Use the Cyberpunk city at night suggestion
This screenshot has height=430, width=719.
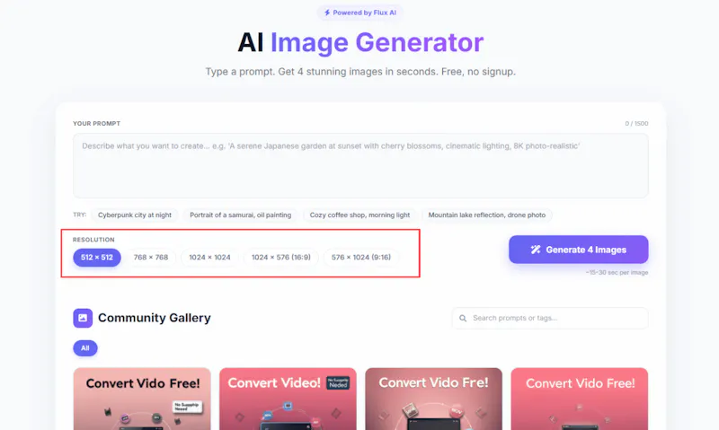[x=134, y=215]
